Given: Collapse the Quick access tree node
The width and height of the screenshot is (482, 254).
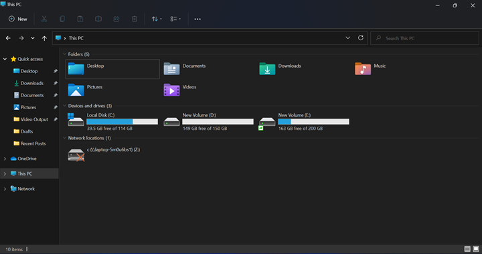Looking at the screenshot, I should (5, 59).
